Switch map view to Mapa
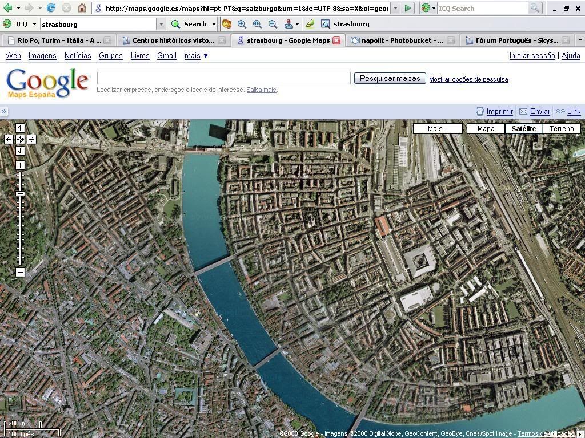Viewport: 585px width, 438px height. click(x=486, y=128)
